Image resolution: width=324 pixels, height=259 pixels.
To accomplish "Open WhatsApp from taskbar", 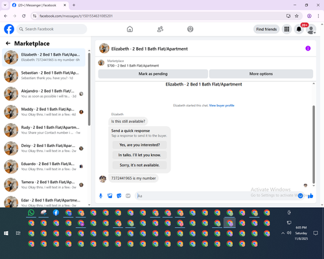I will [x=31, y=212].
